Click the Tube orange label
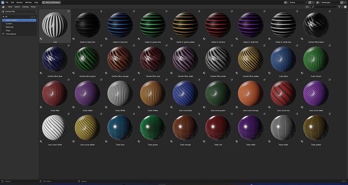The width and height of the screenshot is (348, 185). 185,145
